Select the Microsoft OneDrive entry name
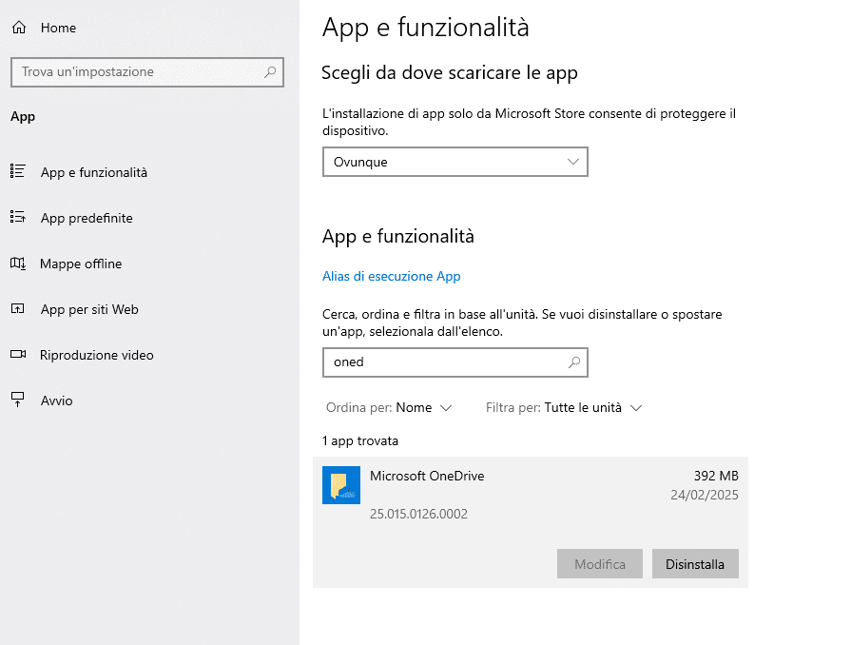 427,476
